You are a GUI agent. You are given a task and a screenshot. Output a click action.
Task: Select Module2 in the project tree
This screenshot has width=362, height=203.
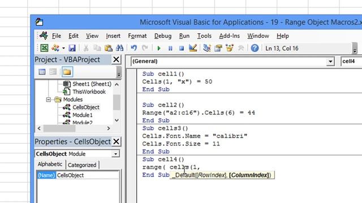click(83, 122)
